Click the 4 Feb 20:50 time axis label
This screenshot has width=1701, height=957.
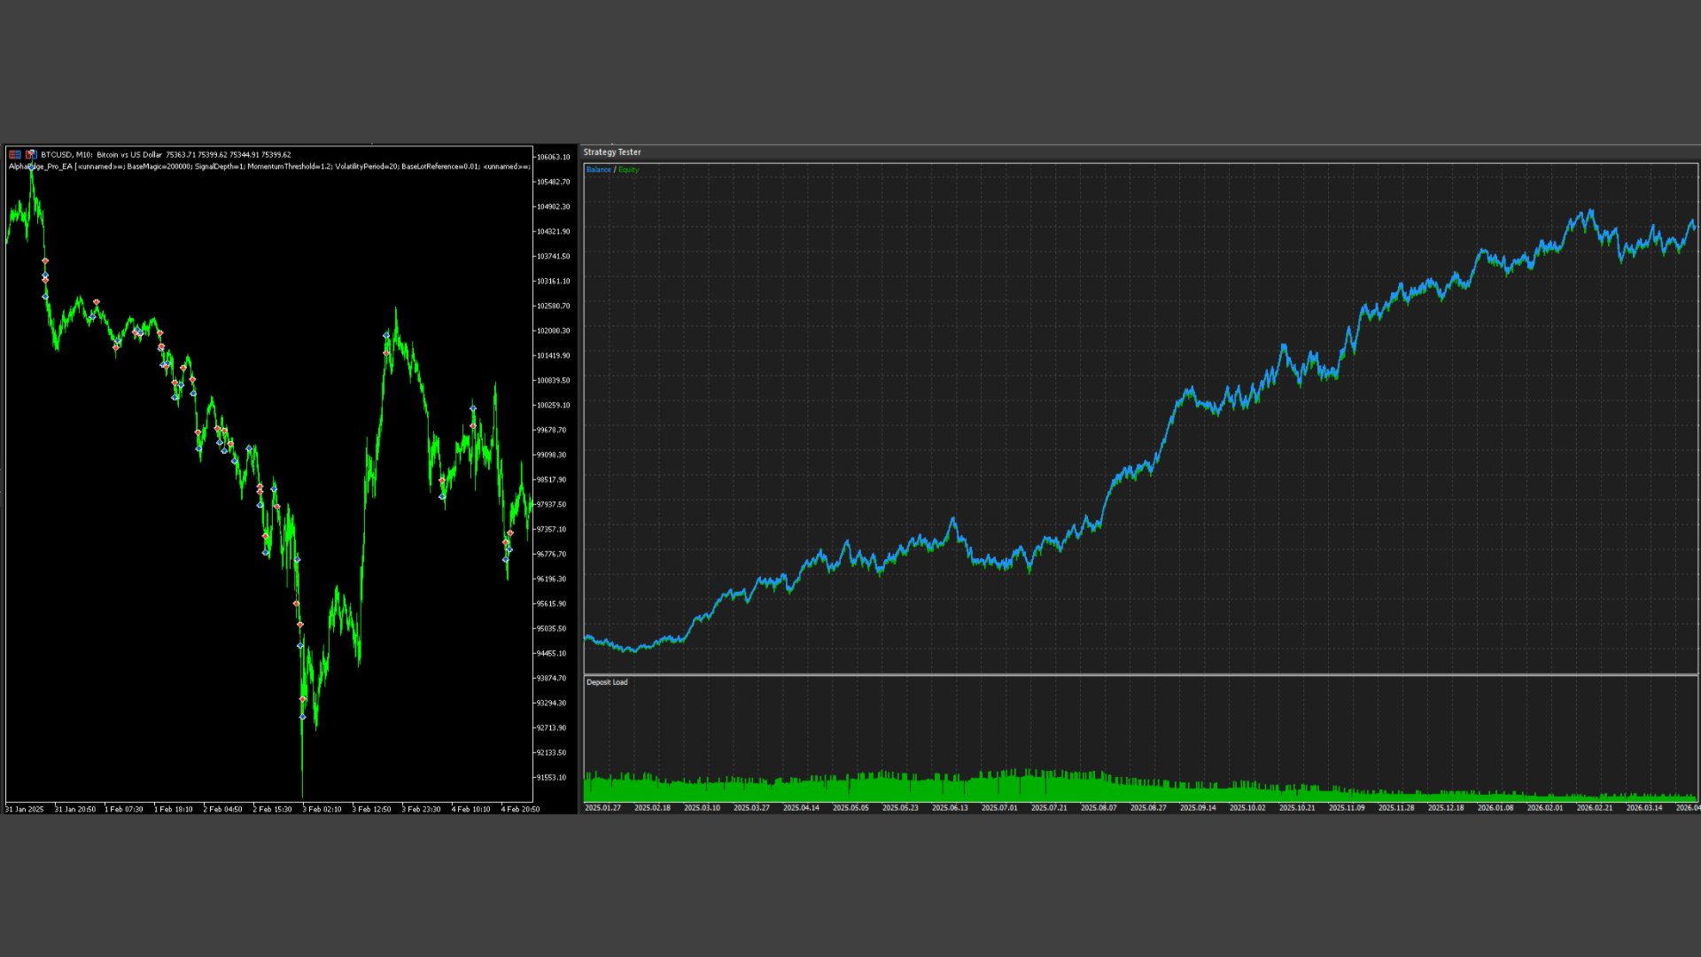pyautogui.click(x=520, y=809)
